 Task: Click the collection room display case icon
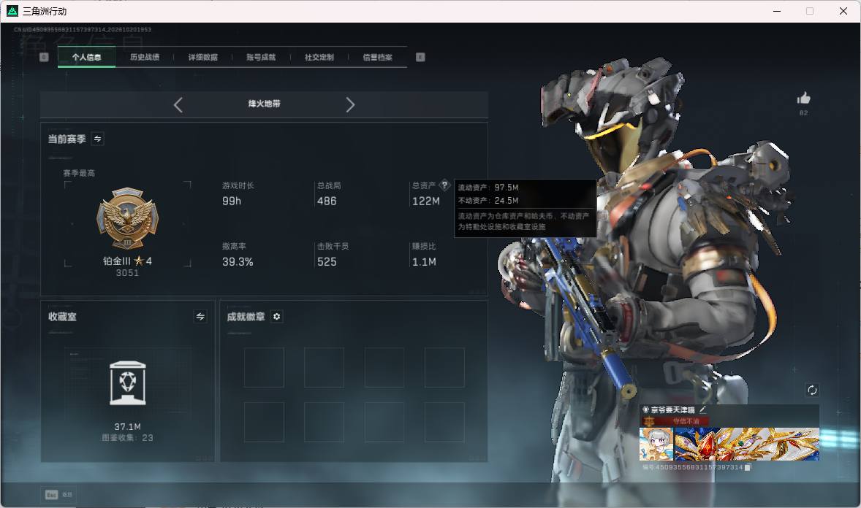click(128, 383)
